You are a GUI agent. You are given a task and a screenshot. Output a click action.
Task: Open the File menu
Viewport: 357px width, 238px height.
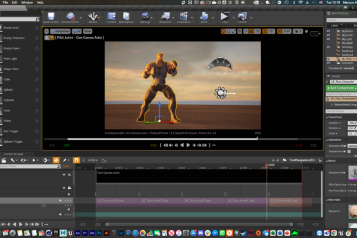pos(5,2)
